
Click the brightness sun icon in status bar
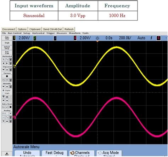(97, 38)
